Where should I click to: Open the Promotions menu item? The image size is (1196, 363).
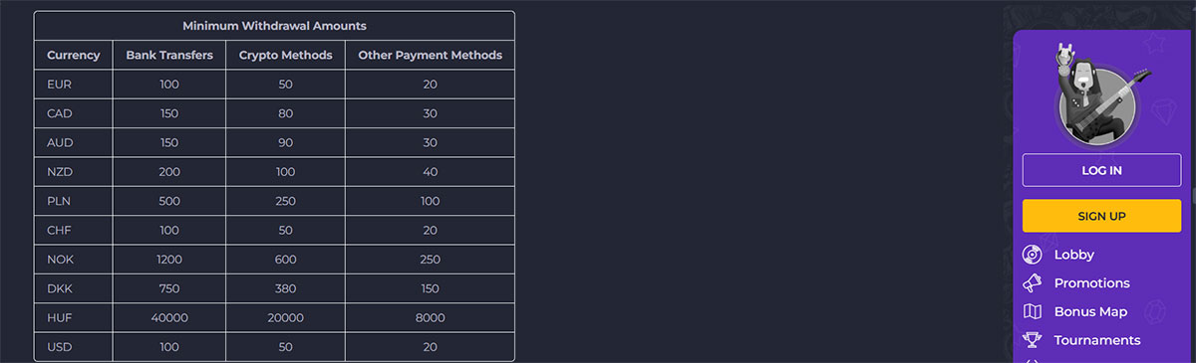pos(1091,283)
